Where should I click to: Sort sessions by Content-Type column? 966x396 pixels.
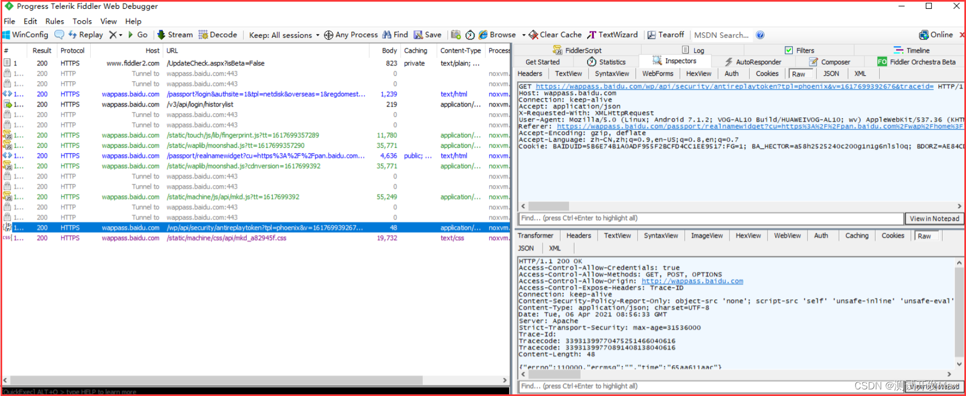point(461,51)
